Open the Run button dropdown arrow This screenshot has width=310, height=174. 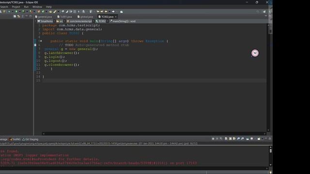(20, 12)
